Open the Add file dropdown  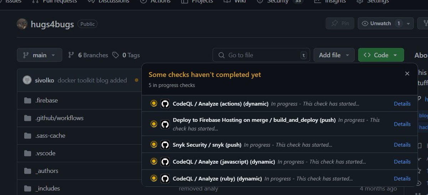click(334, 55)
